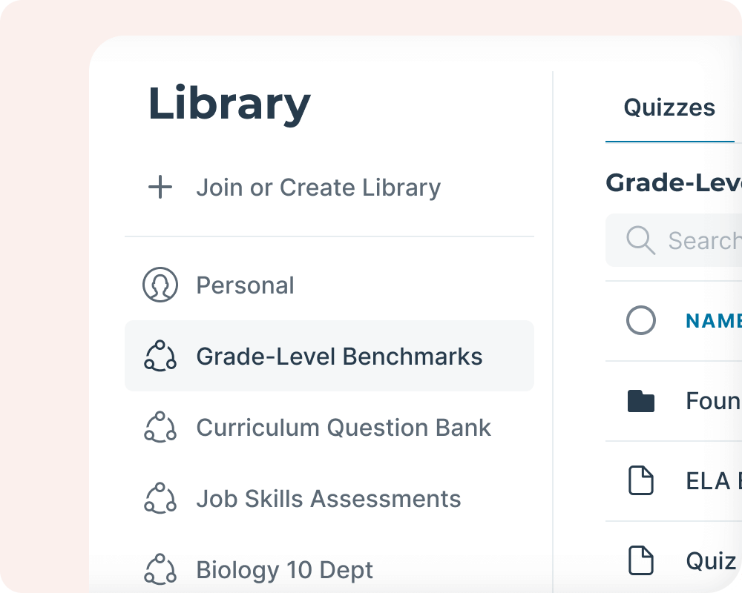
Task: Click the dark folder icon in the list
Action: [x=641, y=402]
